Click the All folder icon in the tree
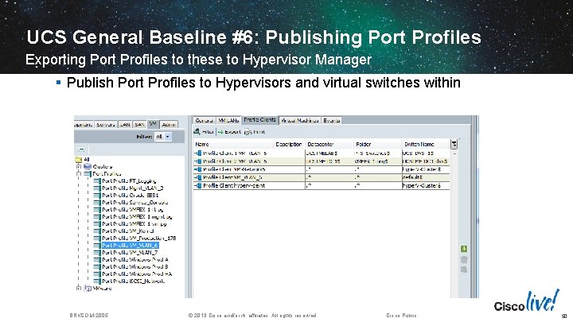The width and height of the screenshot is (573, 322). click(x=79, y=159)
